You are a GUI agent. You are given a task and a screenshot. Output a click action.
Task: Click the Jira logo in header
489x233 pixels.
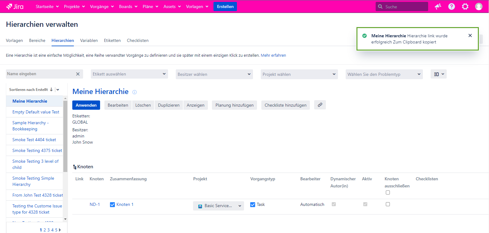(15, 6)
